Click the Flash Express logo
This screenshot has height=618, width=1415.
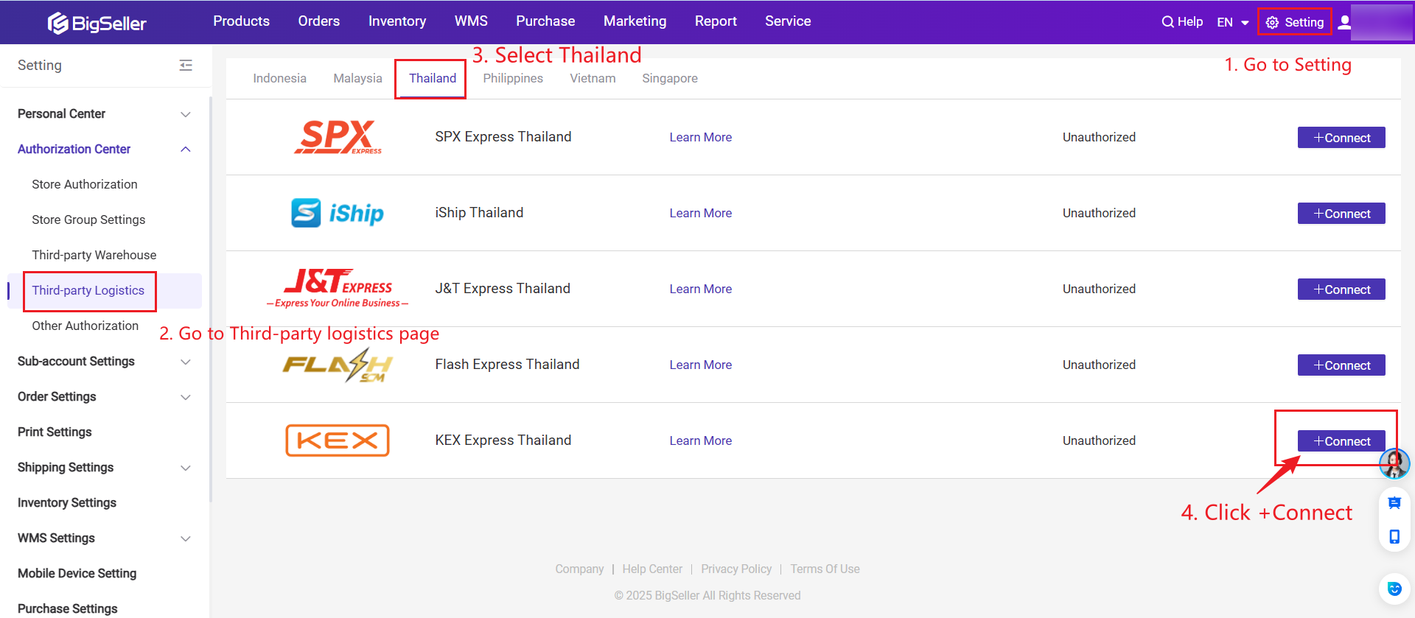pyautogui.click(x=338, y=365)
